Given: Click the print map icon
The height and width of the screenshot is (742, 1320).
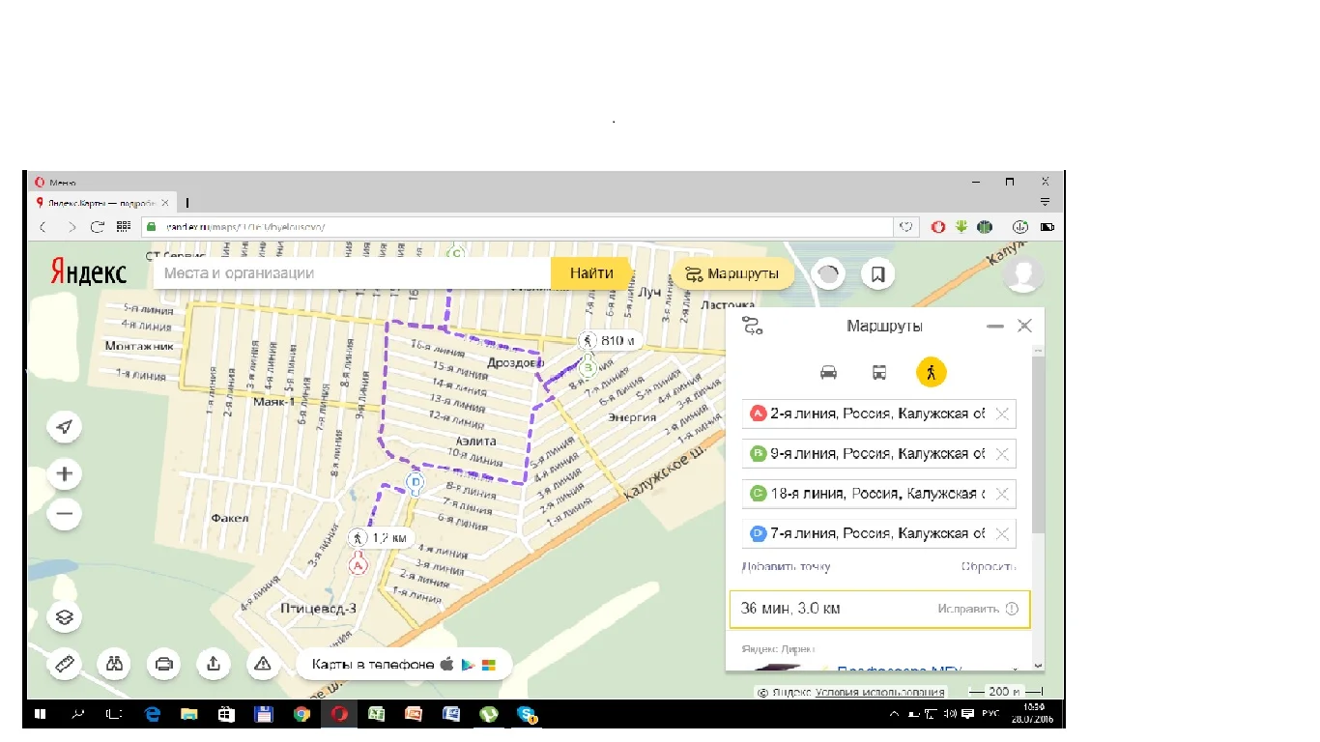Looking at the screenshot, I should tap(164, 664).
